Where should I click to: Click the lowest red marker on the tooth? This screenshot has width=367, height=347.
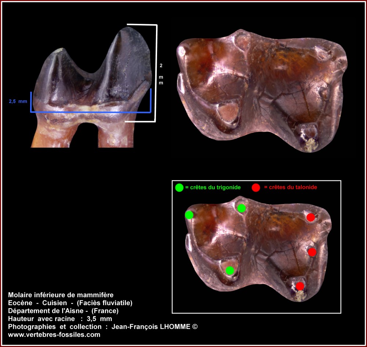coord(300,286)
